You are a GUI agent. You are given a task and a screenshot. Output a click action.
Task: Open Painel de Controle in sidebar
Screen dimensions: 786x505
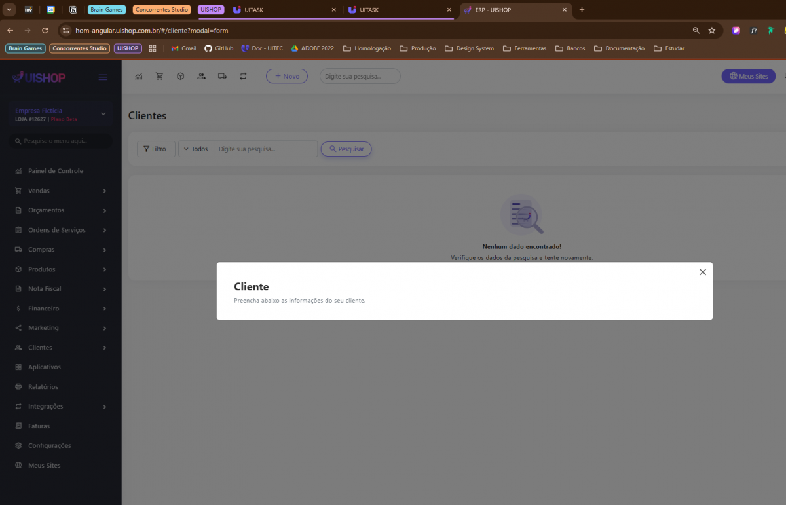tap(56, 171)
